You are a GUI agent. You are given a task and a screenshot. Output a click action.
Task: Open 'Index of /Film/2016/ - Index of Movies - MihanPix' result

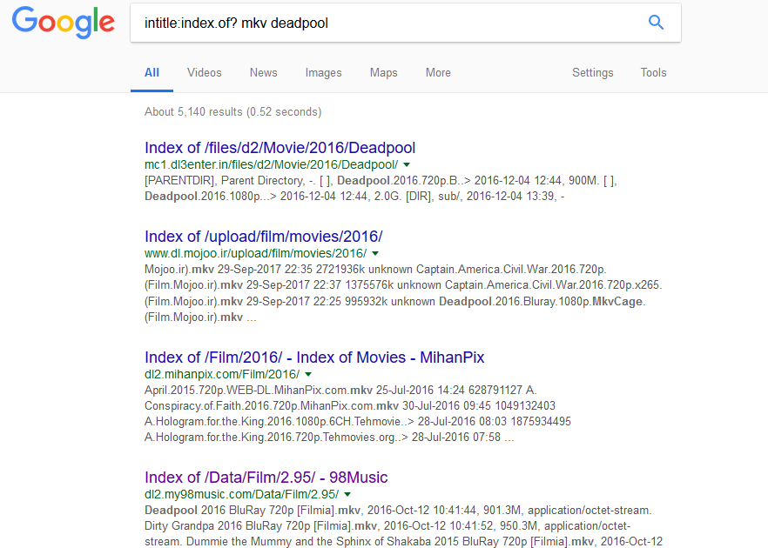(x=314, y=358)
